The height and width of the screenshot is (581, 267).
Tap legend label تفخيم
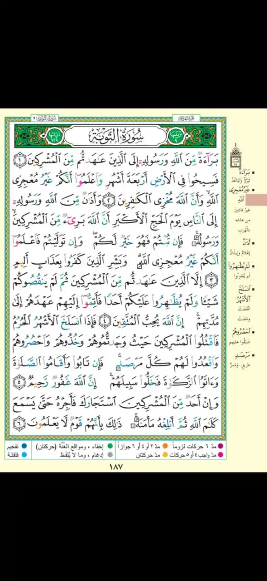[x=12, y=447]
